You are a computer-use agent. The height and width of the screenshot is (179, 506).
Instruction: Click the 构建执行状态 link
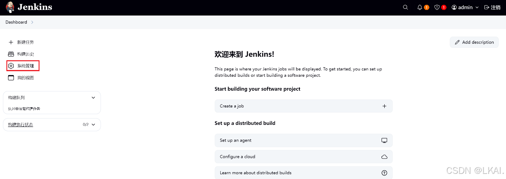20,125
